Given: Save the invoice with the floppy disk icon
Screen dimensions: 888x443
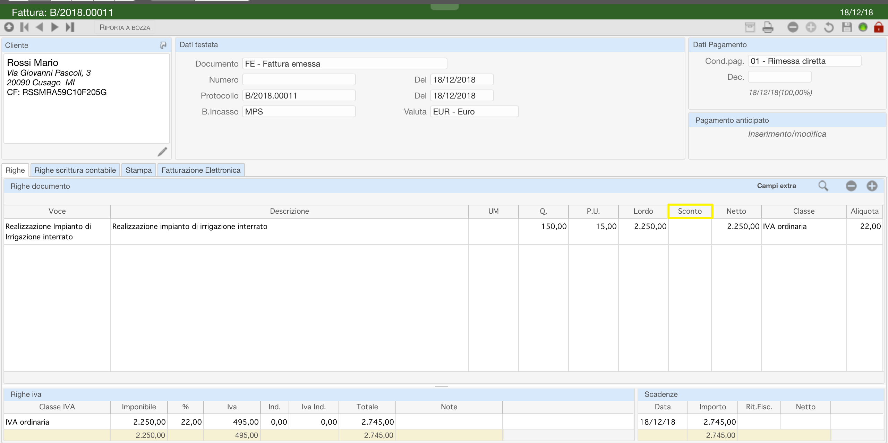Looking at the screenshot, I should click(x=847, y=27).
